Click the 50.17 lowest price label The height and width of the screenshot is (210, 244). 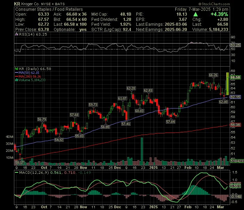click(x=20, y=163)
